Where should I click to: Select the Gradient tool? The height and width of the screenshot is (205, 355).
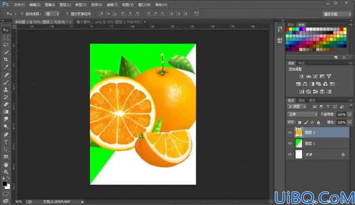6,112
